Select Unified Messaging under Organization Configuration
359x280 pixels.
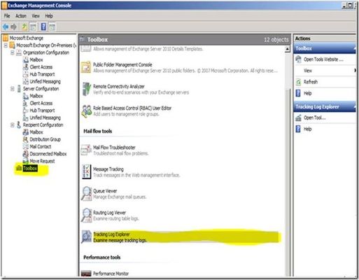(45, 81)
